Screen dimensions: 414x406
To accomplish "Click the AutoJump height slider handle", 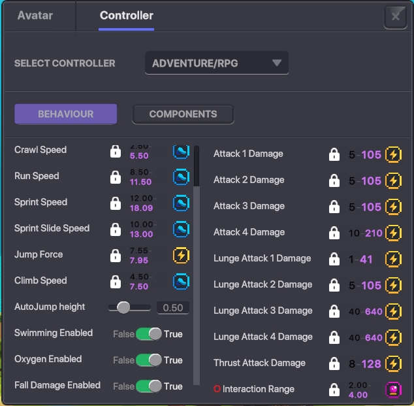I will (123, 307).
